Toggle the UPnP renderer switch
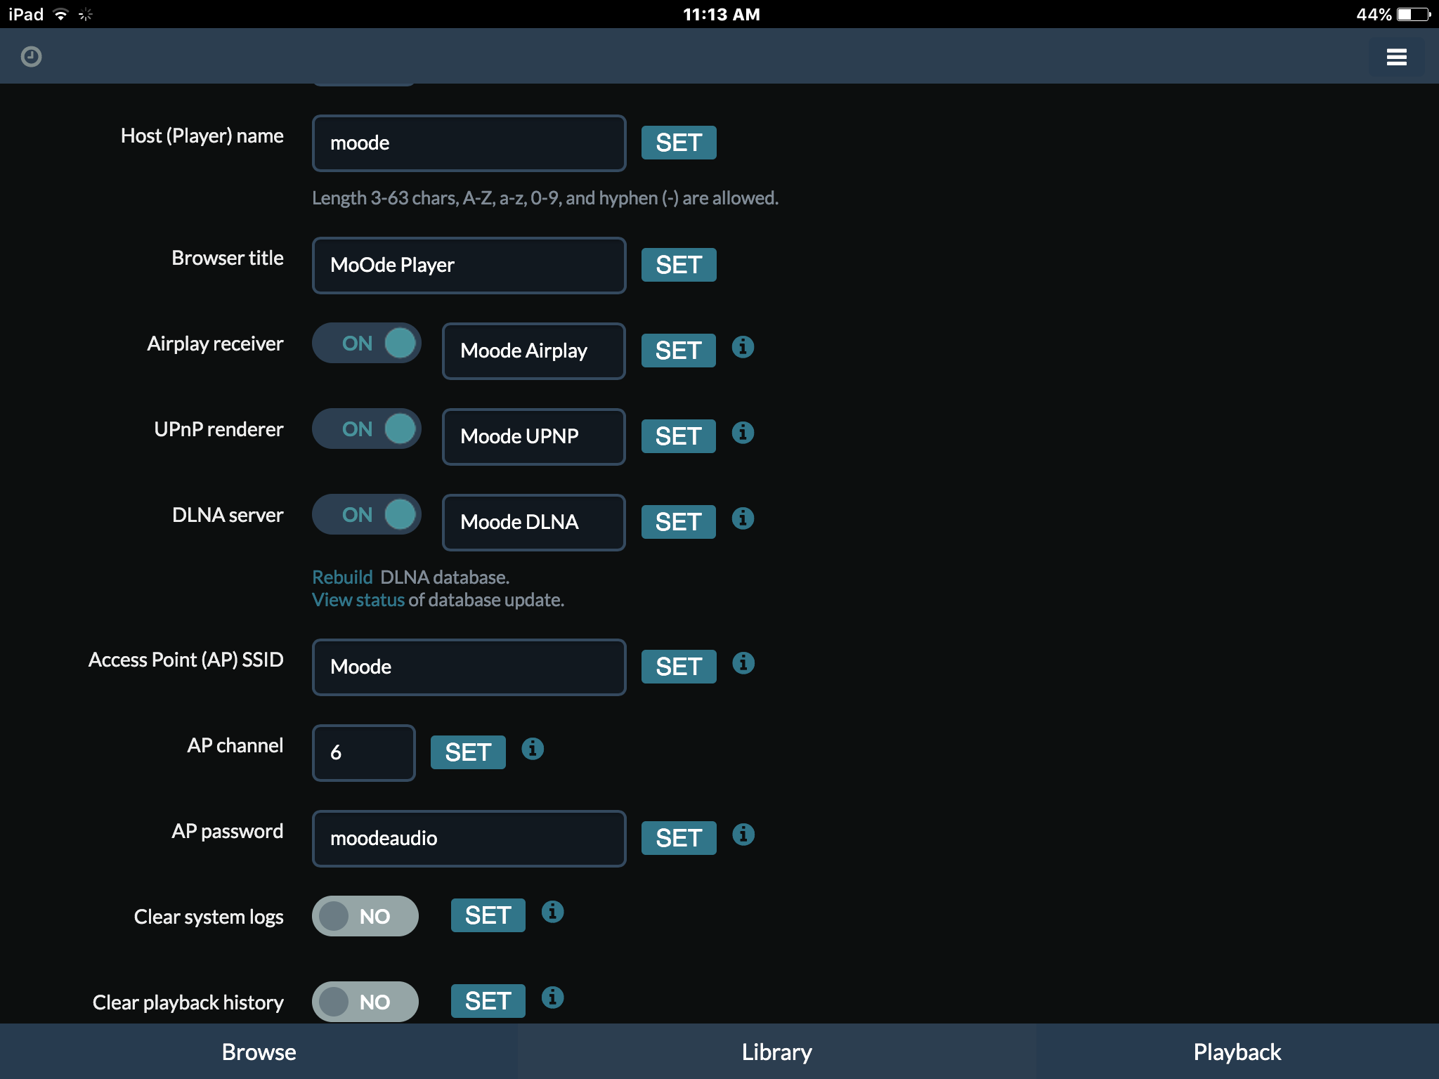Image resolution: width=1439 pixels, height=1079 pixels. coord(366,429)
